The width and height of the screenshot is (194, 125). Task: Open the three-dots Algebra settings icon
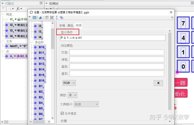(x=57, y=18)
